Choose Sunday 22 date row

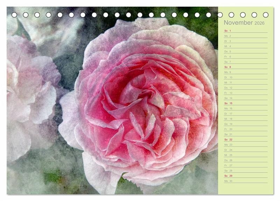pos(245,139)
